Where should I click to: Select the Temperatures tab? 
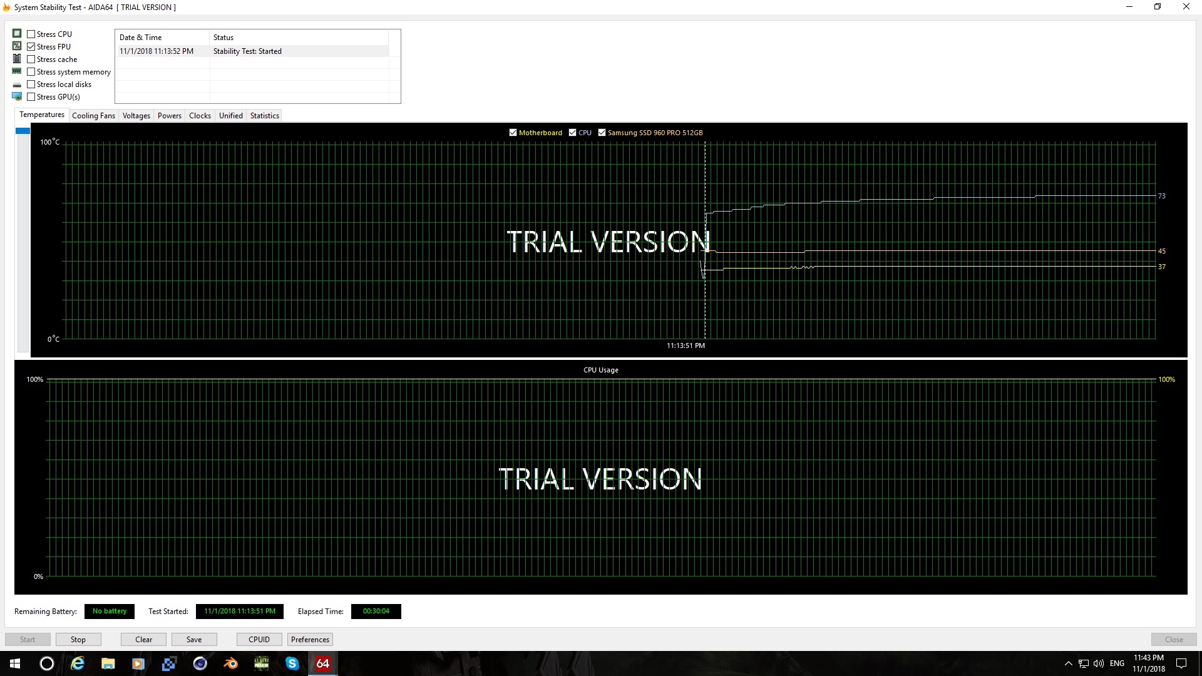pos(41,115)
